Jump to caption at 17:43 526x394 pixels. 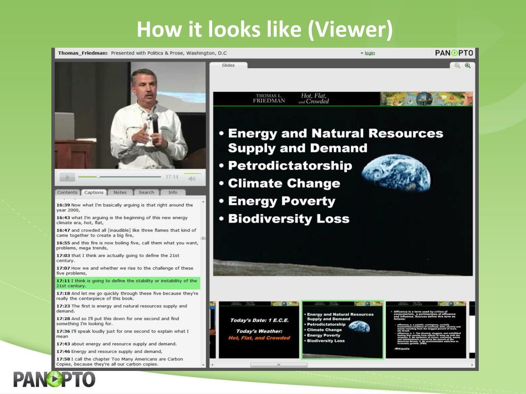(127, 344)
